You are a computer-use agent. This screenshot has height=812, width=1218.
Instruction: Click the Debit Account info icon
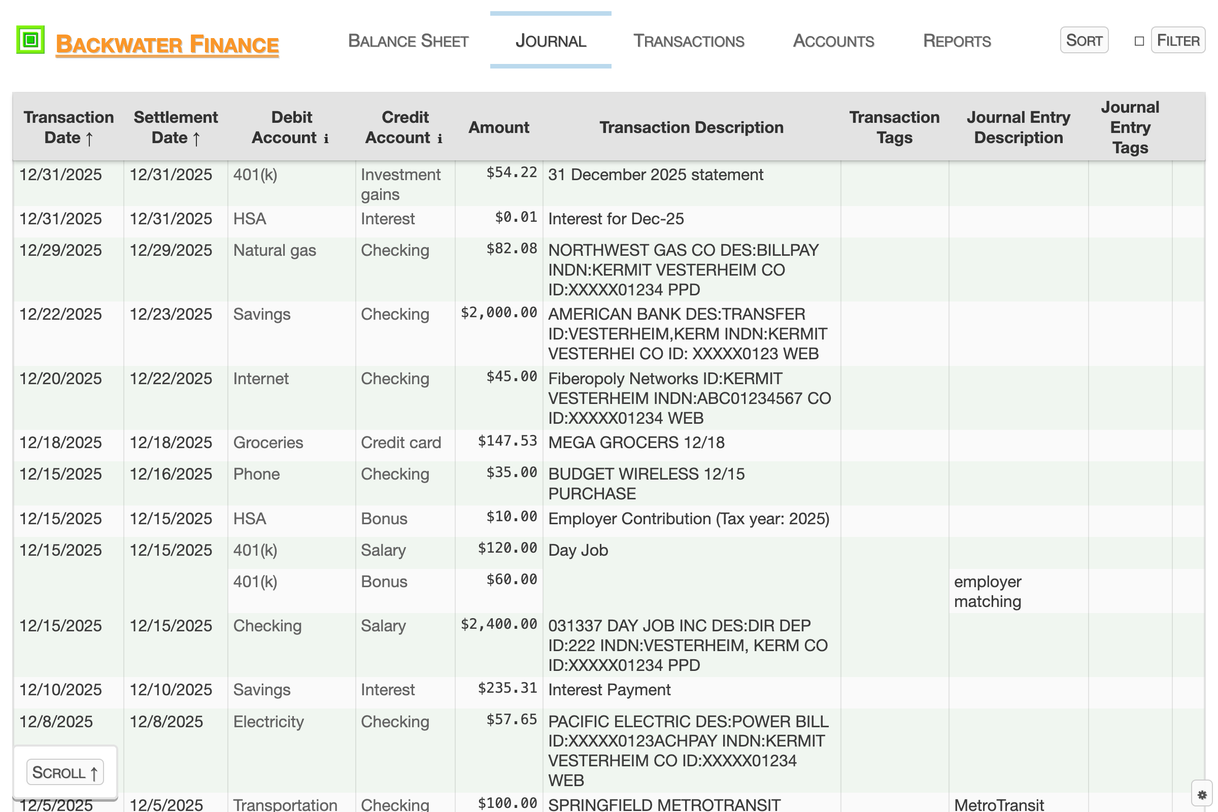[x=326, y=139]
